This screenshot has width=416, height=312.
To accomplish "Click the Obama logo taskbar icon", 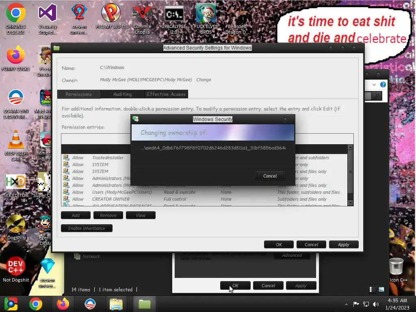I will click(90, 304).
